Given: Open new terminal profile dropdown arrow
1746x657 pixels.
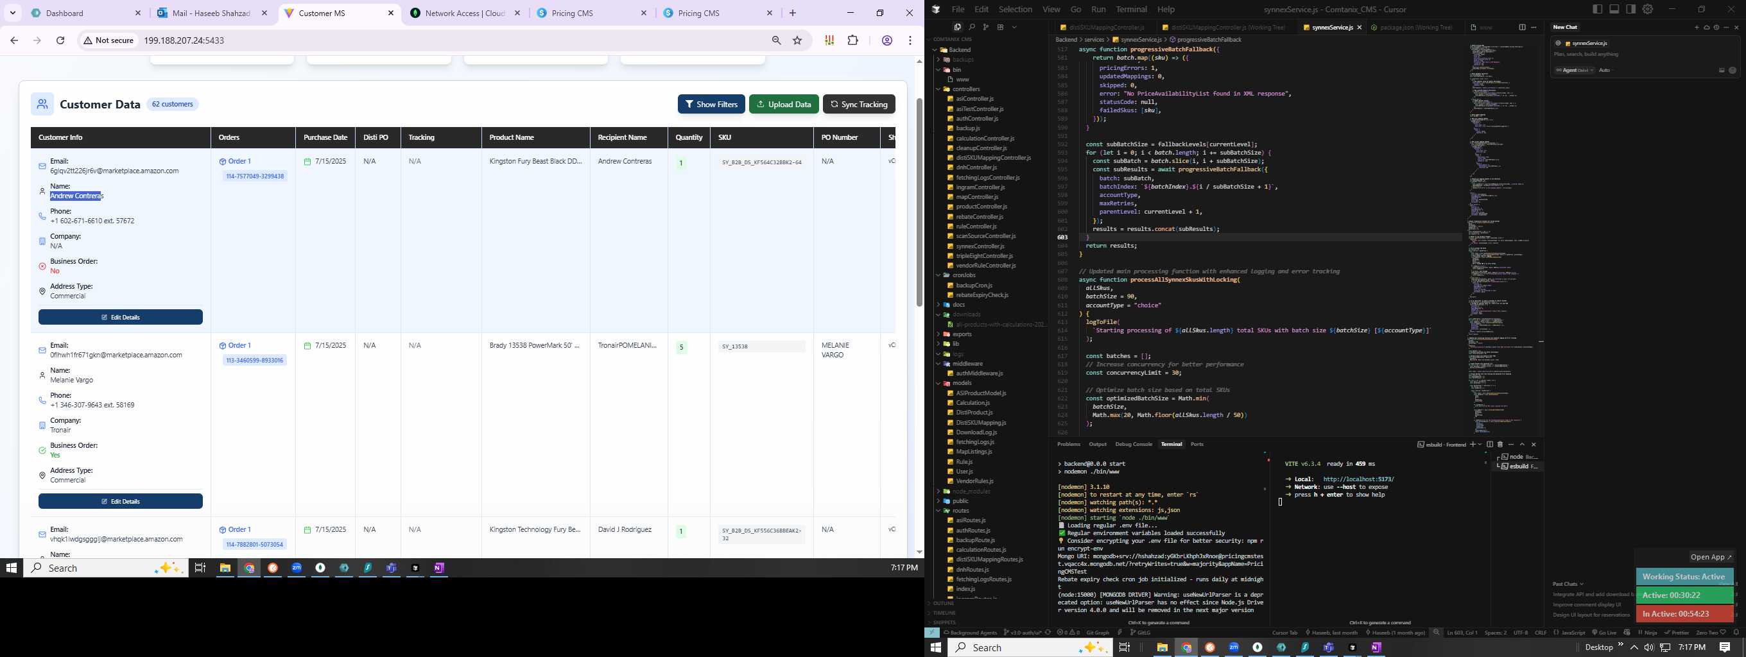Looking at the screenshot, I should click(1479, 445).
